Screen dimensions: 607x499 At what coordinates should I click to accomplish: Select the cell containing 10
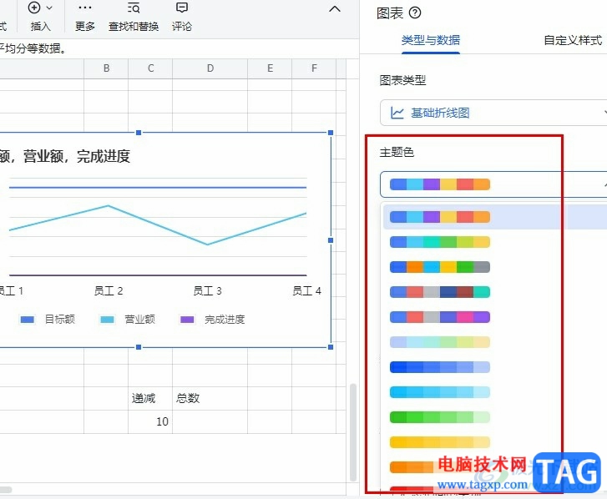(x=150, y=421)
